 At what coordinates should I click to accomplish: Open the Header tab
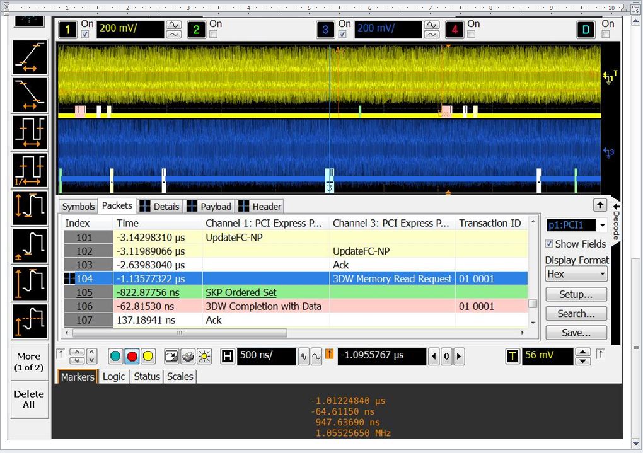(260, 206)
